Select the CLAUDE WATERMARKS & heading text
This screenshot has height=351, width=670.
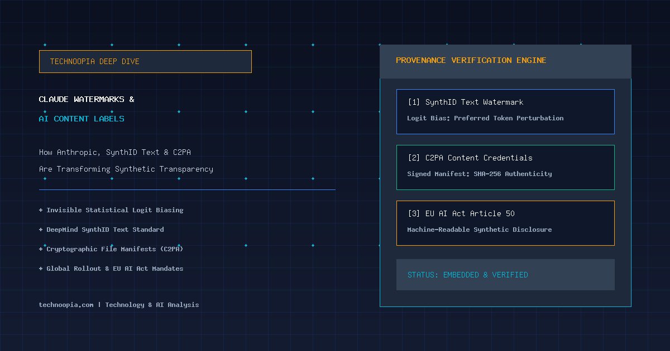click(x=87, y=100)
